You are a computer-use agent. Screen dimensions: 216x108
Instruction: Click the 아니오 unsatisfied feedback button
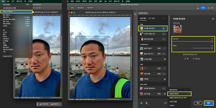(196, 59)
